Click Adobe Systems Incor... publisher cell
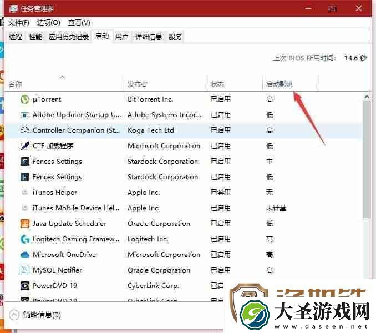 (165, 115)
